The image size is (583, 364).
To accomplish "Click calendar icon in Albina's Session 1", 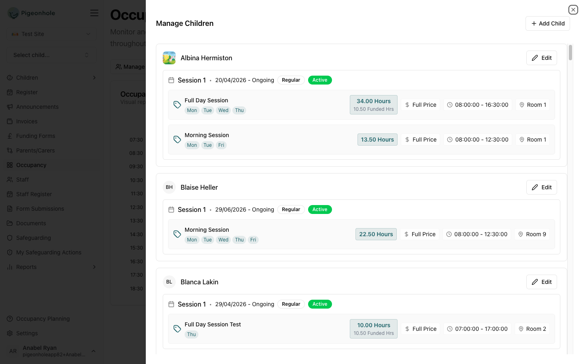I will coord(171,80).
